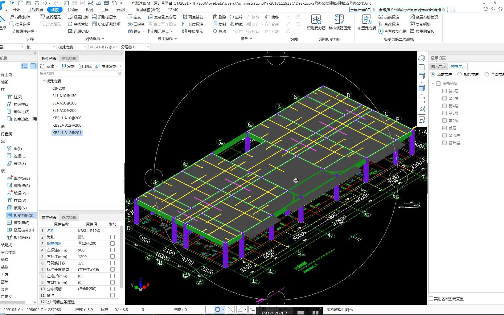Click the 校核板筋图元 ribbon icon
This screenshot has width=504, height=315.
[x=339, y=22]
